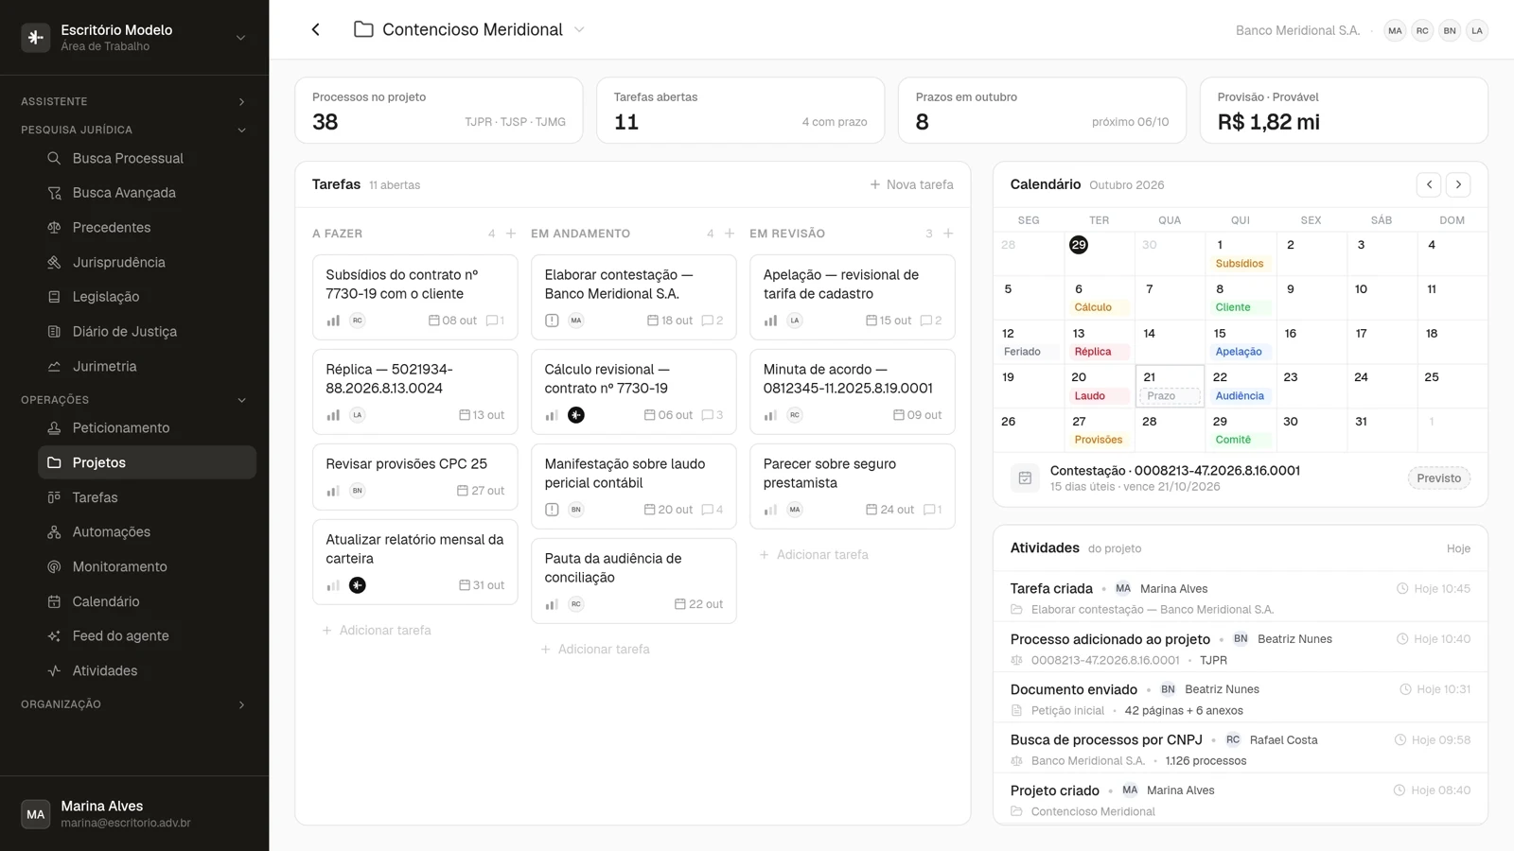The image size is (1514, 851).
Task: Open Jurimetria analytics
Action: click(147, 366)
